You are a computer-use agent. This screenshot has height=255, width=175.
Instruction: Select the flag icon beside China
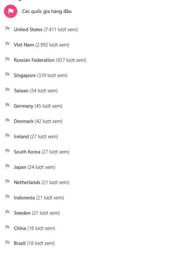coord(7,228)
